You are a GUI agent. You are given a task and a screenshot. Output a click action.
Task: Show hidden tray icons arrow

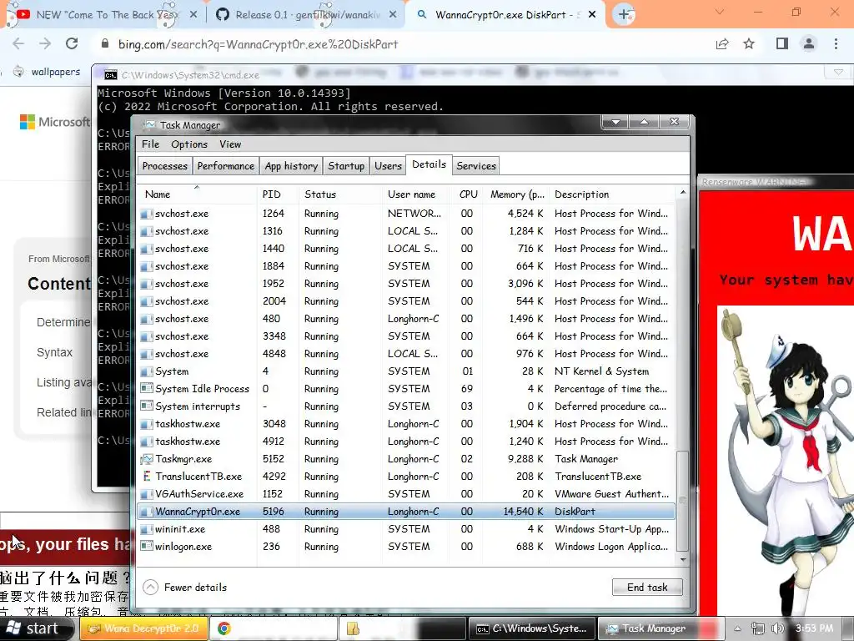click(x=737, y=628)
